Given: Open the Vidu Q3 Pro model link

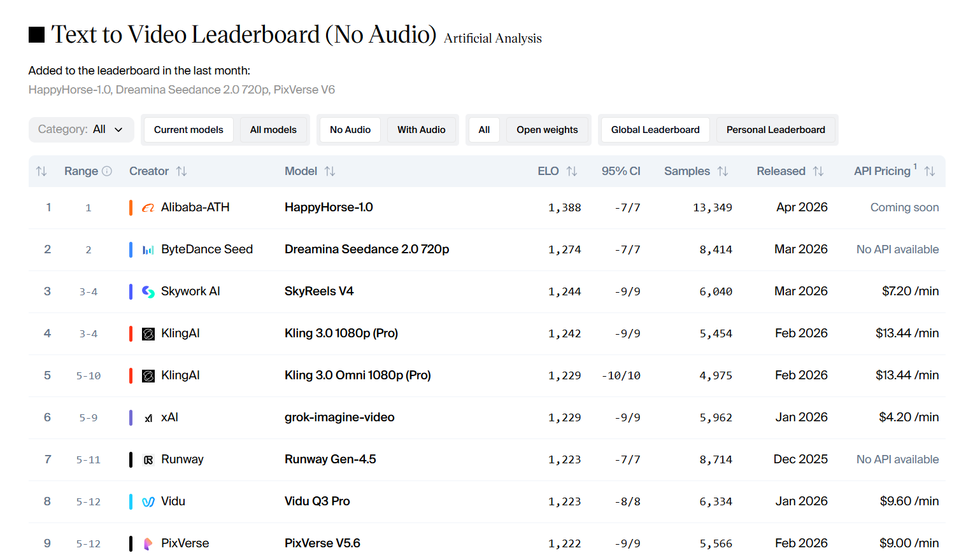Looking at the screenshot, I should (317, 501).
